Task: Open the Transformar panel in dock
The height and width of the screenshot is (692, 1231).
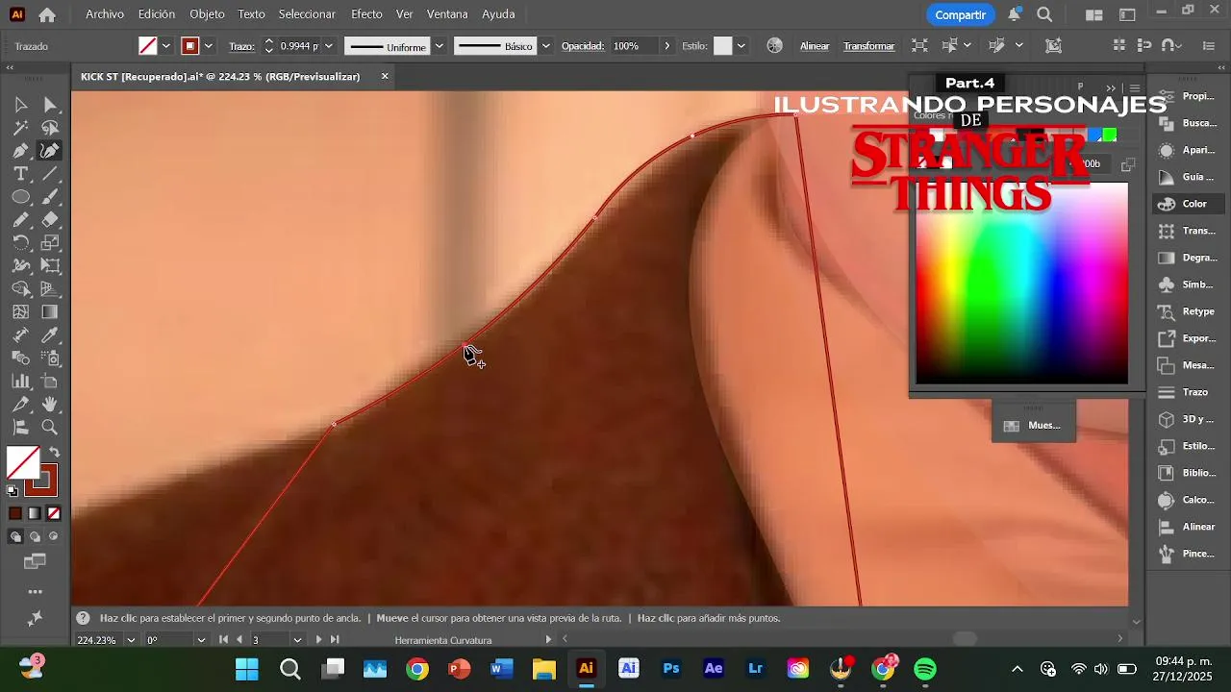Action: coord(1187,231)
